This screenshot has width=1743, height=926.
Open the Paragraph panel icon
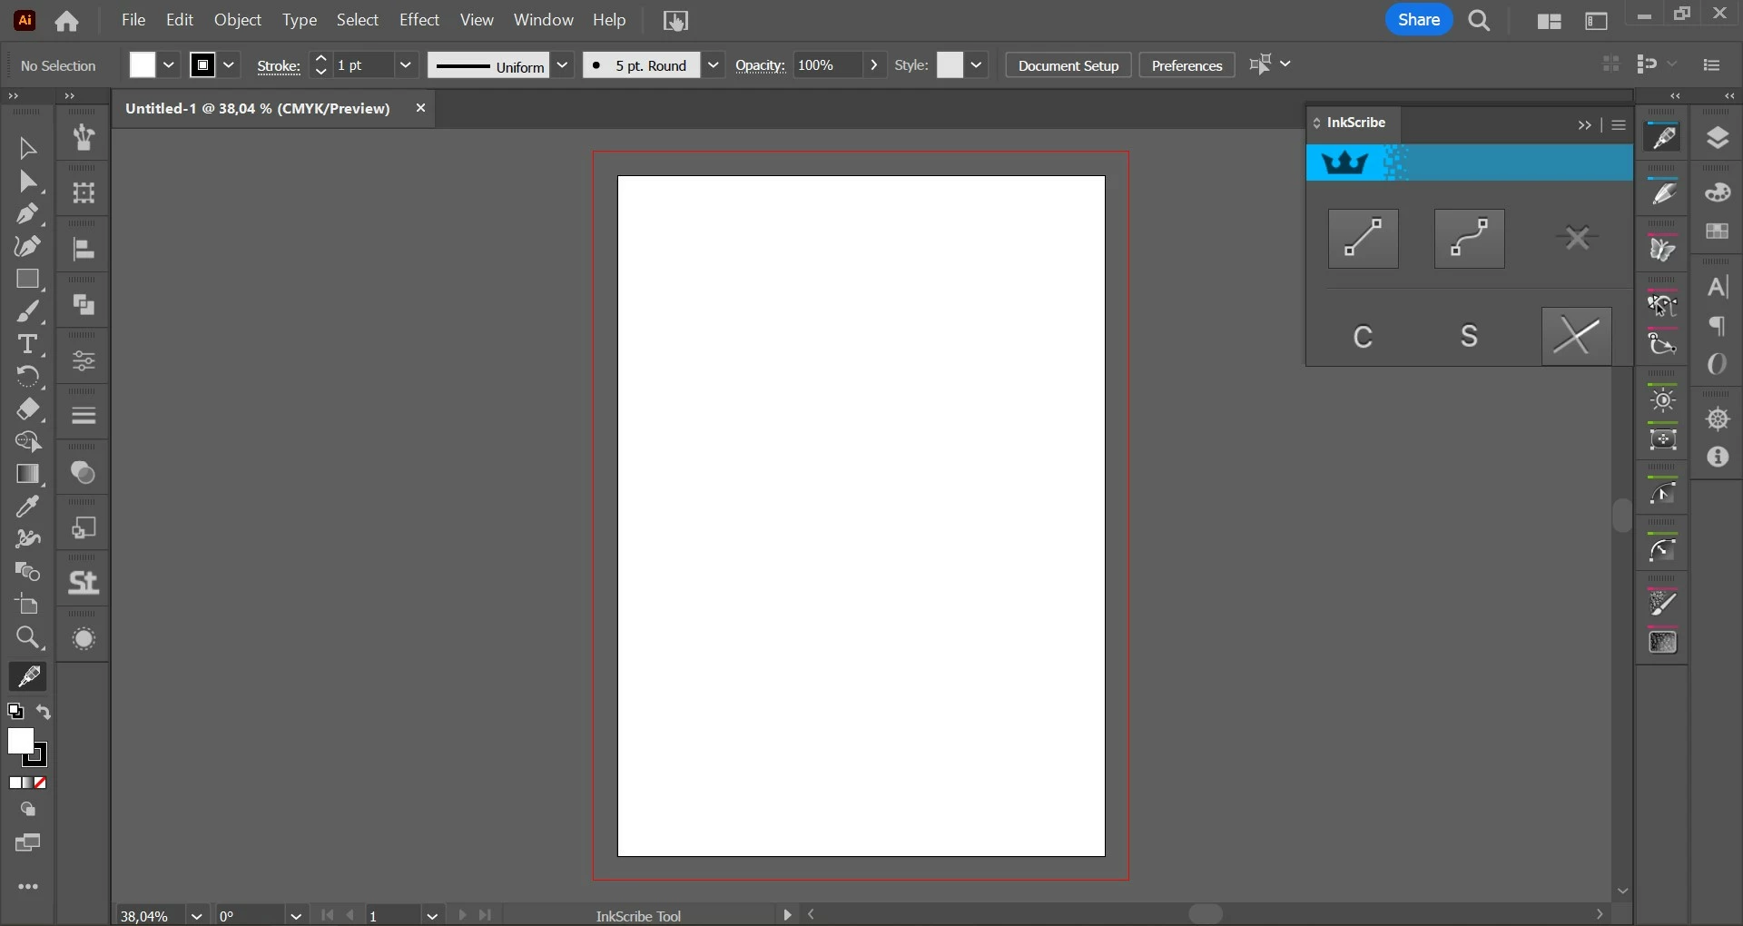1718,326
